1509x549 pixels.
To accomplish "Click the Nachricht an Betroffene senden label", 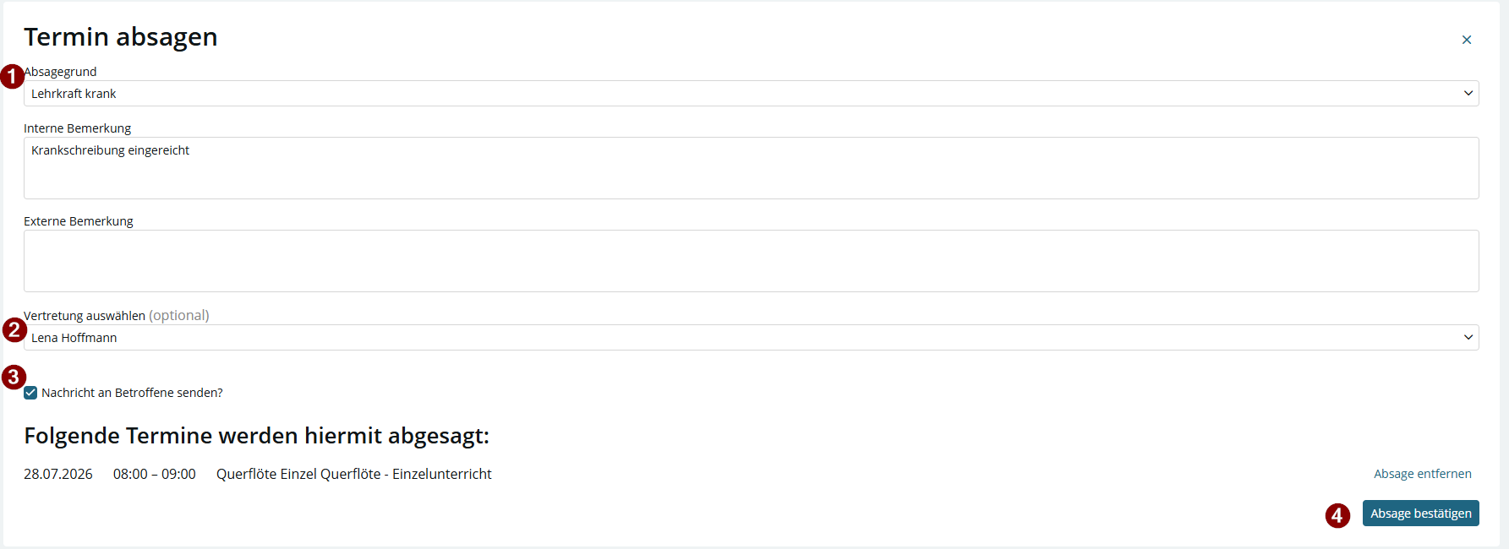I will tap(132, 393).
